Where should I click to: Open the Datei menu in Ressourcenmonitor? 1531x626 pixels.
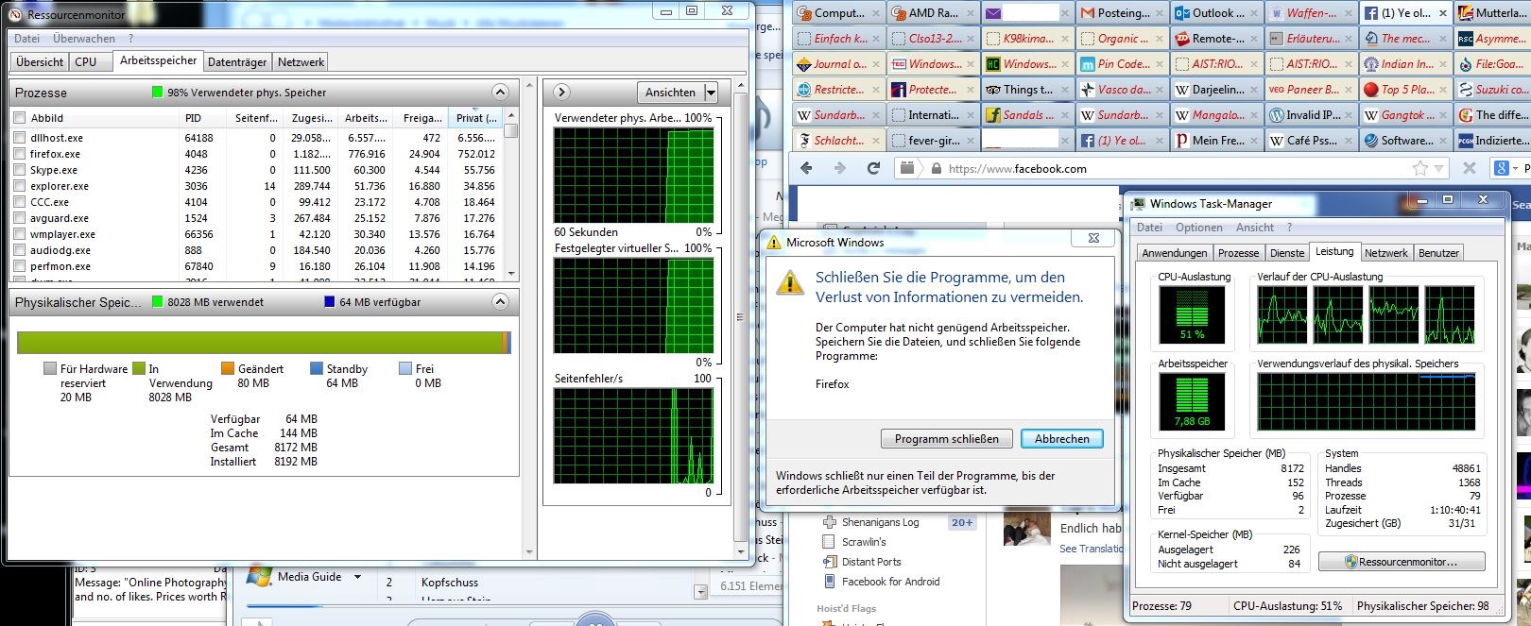pos(27,39)
